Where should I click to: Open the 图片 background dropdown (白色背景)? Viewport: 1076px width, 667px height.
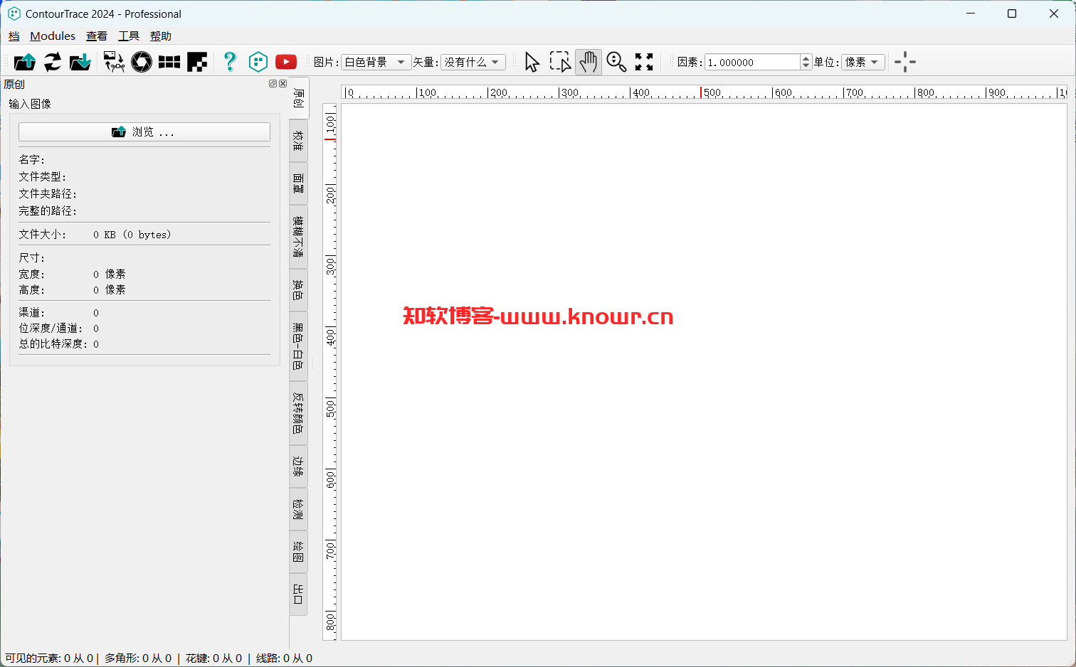(x=376, y=62)
